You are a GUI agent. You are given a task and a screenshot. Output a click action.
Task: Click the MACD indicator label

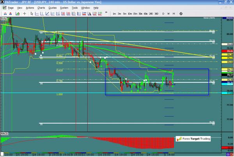[x=5, y=133]
